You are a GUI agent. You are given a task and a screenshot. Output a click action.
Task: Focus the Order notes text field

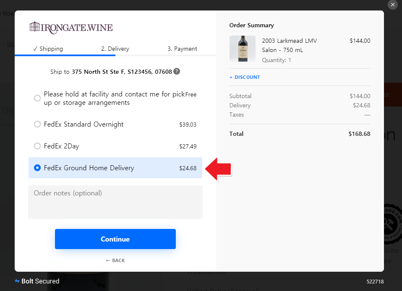[115, 202]
